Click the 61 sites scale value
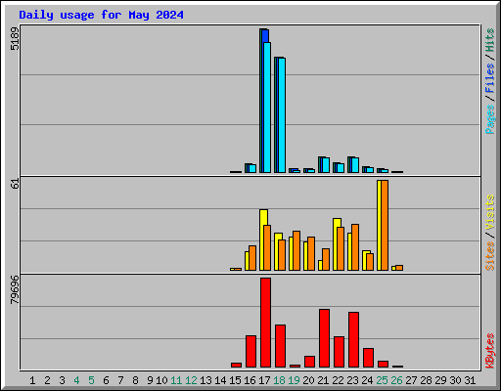The height and width of the screenshot is (391, 501). tap(15, 184)
